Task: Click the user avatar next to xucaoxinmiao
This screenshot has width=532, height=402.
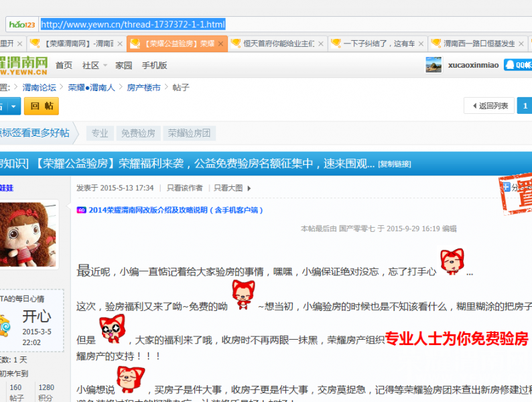Action: (x=434, y=65)
